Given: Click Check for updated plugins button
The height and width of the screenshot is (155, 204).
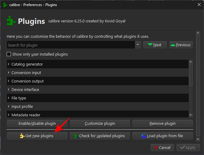Looking at the screenshot, I should click(100, 136).
